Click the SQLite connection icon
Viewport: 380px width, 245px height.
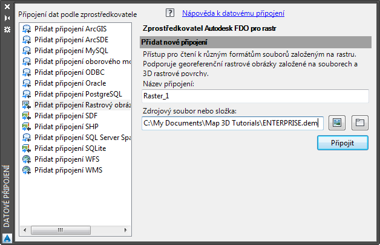[27, 148]
